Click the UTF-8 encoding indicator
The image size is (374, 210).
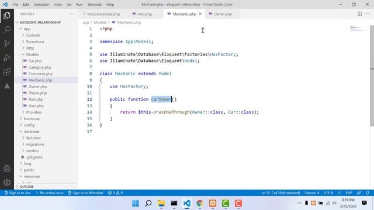328,193
